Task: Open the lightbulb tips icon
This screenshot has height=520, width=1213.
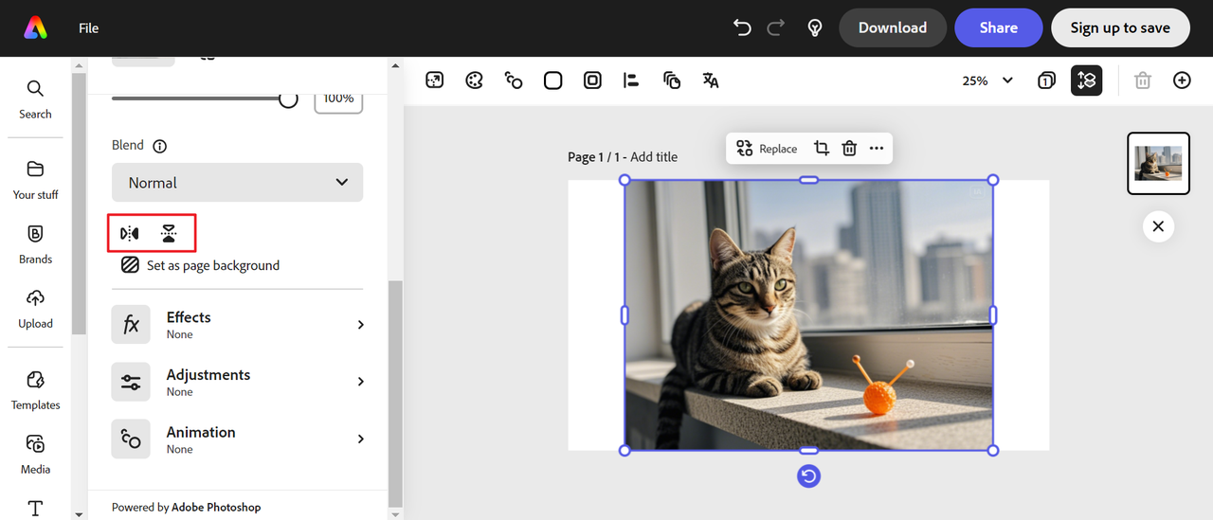Action: 814,27
